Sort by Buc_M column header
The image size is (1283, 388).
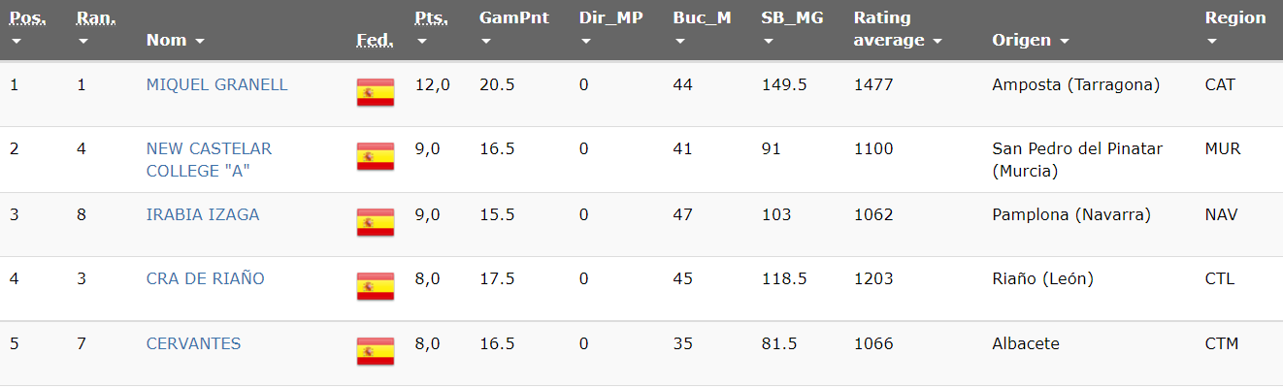tap(702, 18)
